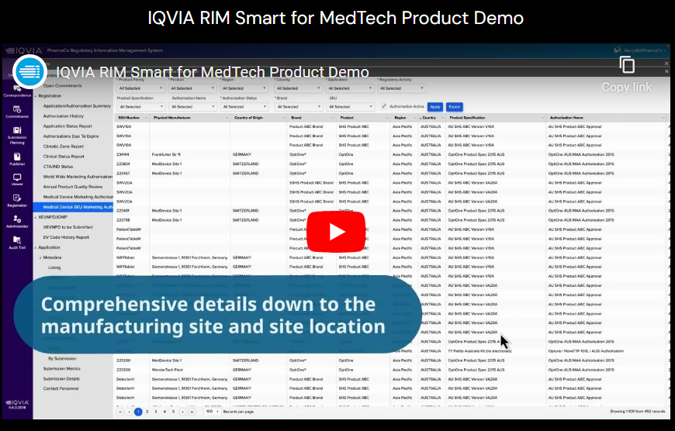This screenshot has height=431, width=675.
Task: Go to page 2 of results
Action: [146, 412]
